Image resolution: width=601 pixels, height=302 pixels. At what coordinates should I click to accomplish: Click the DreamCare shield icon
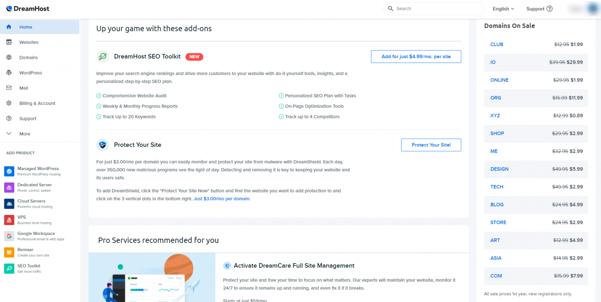(227, 266)
